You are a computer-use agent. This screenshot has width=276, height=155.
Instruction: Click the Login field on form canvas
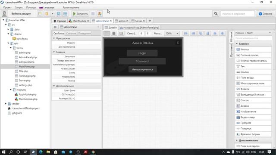[142, 53]
